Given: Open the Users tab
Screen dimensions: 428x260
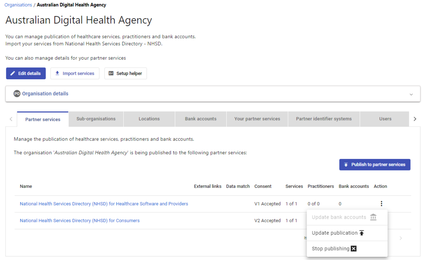Looking at the screenshot, I should click(x=385, y=119).
